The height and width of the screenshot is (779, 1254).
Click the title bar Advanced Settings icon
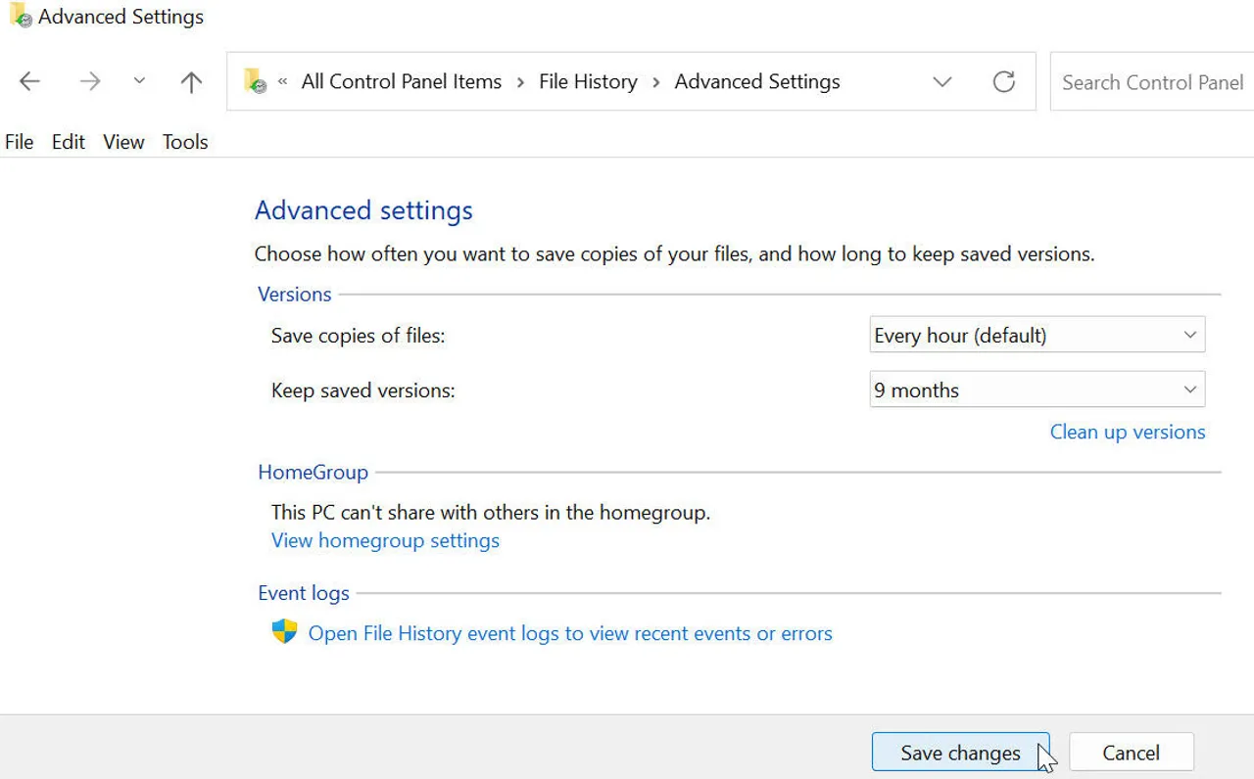[20, 17]
